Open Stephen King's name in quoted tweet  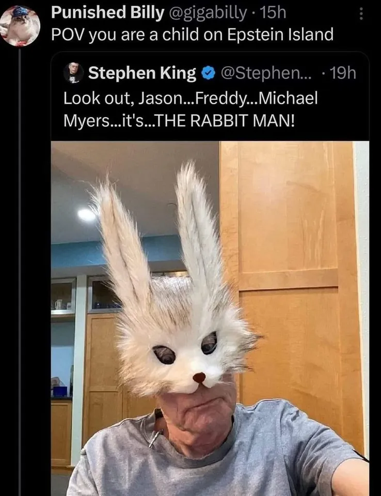click(x=142, y=73)
